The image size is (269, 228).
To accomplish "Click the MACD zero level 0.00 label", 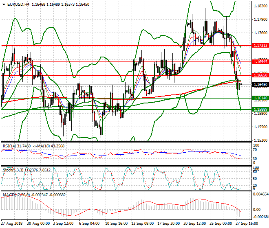I will pyautogui.click(x=257, y=210).
